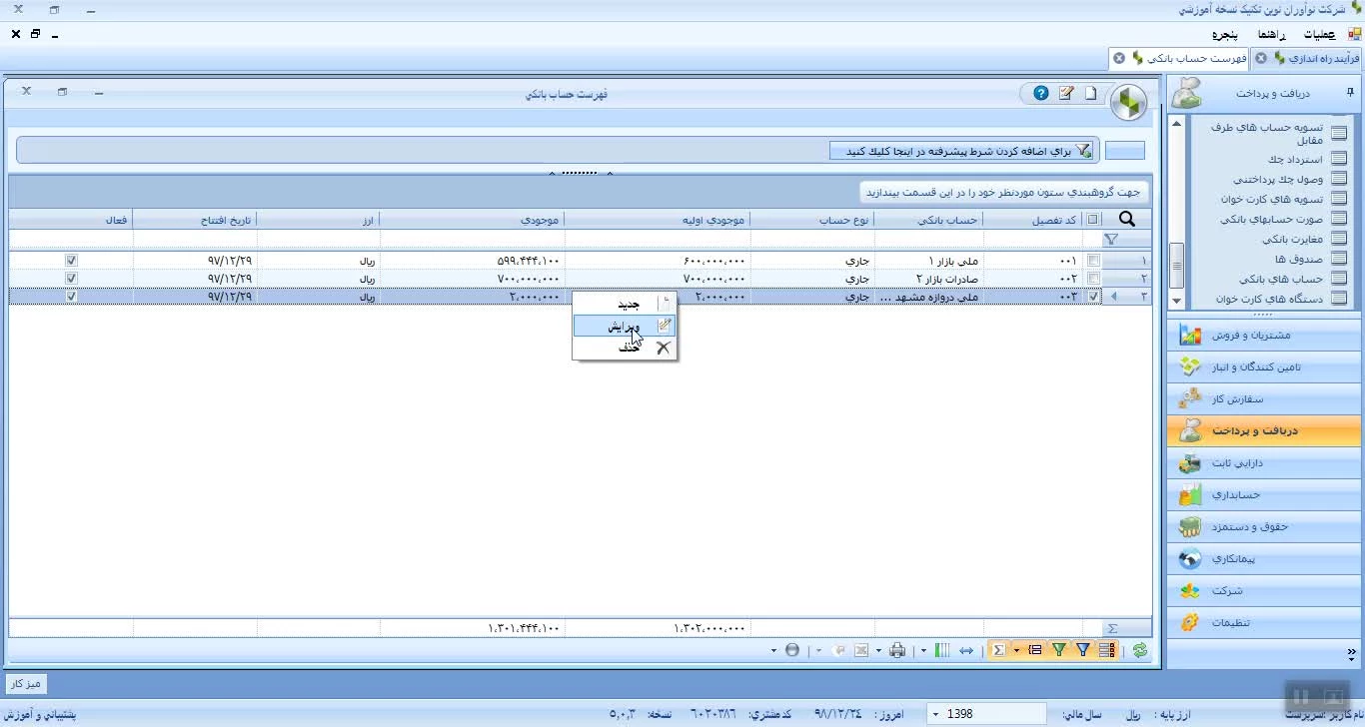The image size is (1365, 727).
Task: Click the grouping rows icon in bottom toolbar
Action: pos(1107,650)
